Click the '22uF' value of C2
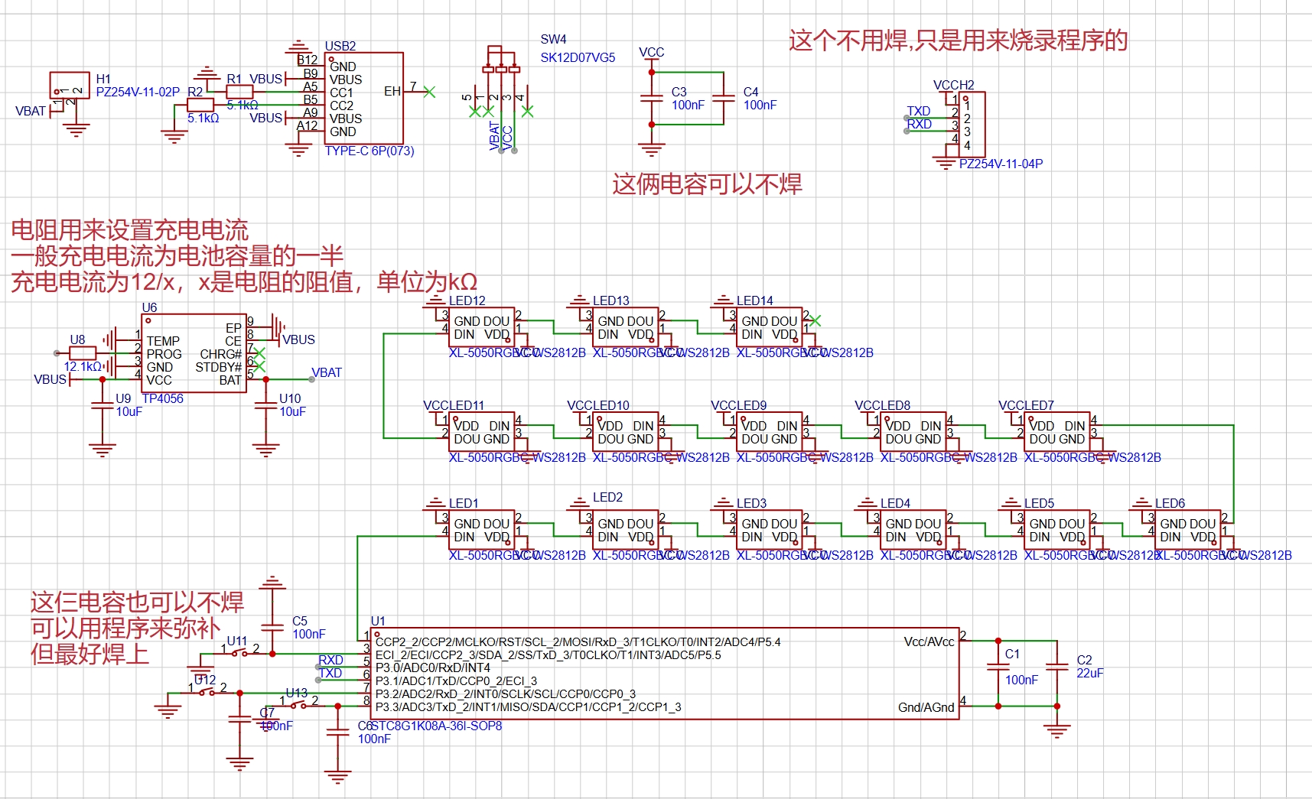1312x799 pixels. 1090,673
